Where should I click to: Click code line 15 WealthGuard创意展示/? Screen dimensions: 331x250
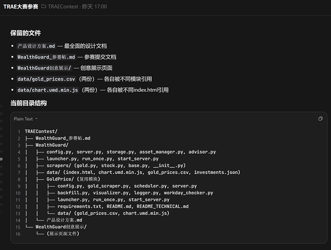coord(61,227)
